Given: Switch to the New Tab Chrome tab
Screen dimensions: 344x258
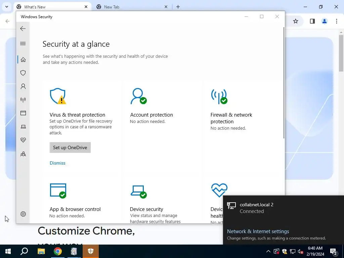Looking at the screenshot, I should point(132,7).
